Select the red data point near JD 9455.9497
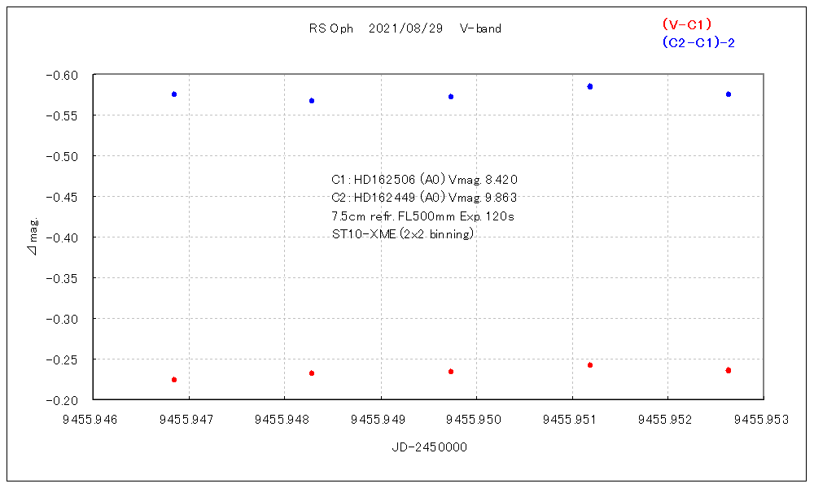 pyautogui.click(x=451, y=372)
